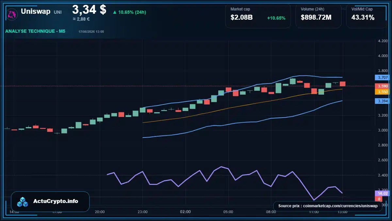The image size is (392, 221).
Task: Click the 11:00 time axis label
Action: pyautogui.click(x=314, y=212)
